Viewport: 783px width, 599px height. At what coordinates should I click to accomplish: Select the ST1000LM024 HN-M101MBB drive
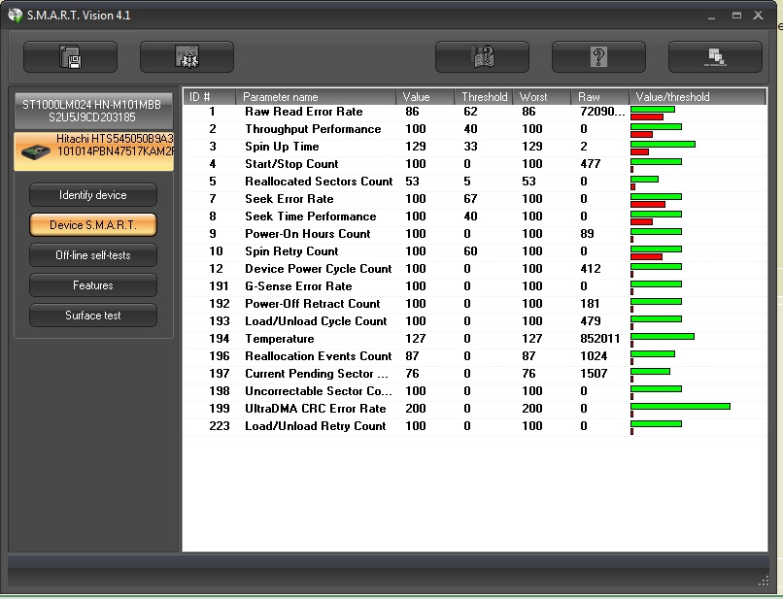[93, 111]
